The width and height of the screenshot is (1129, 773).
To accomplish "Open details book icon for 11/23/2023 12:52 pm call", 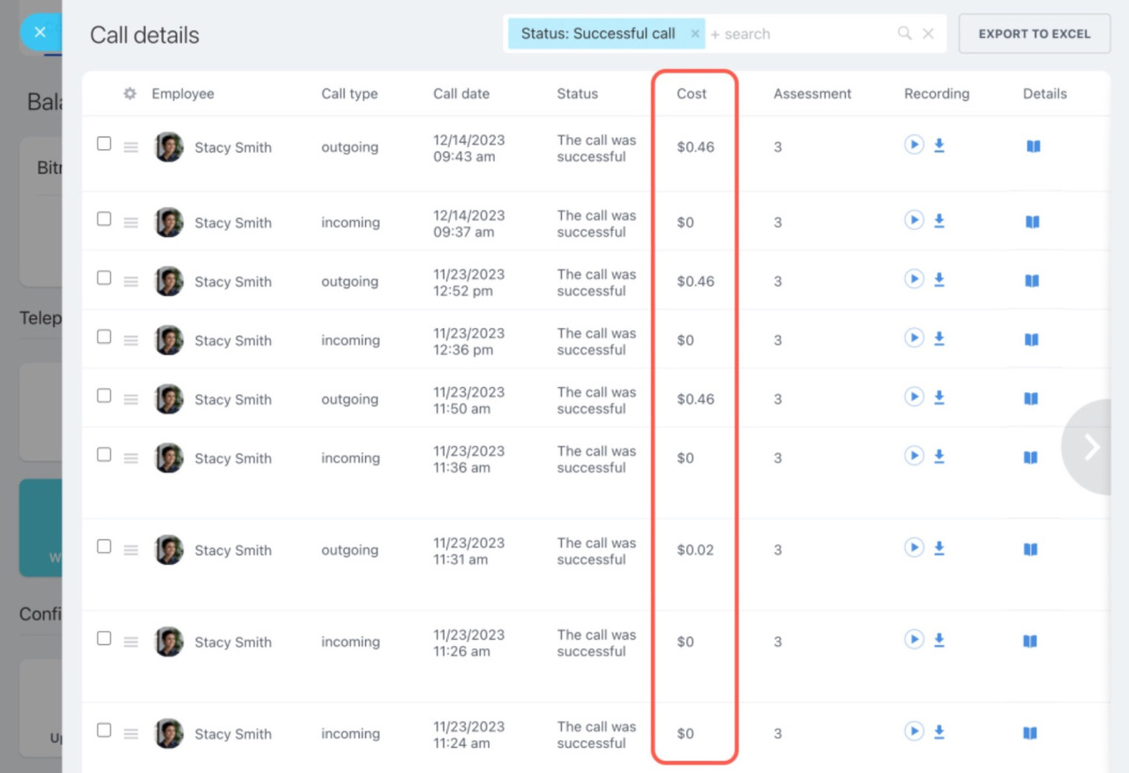I will [x=1032, y=281].
